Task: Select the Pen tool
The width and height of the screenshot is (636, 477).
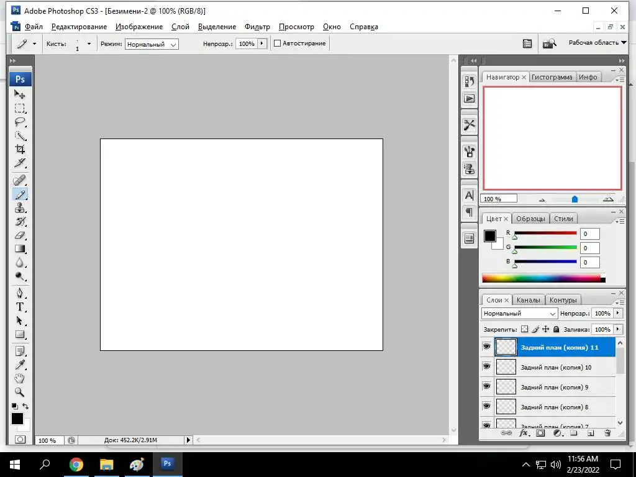Action: coord(20,293)
